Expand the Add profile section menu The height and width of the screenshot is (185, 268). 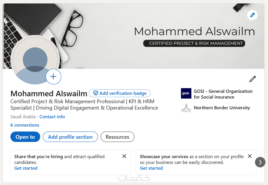point(70,137)
